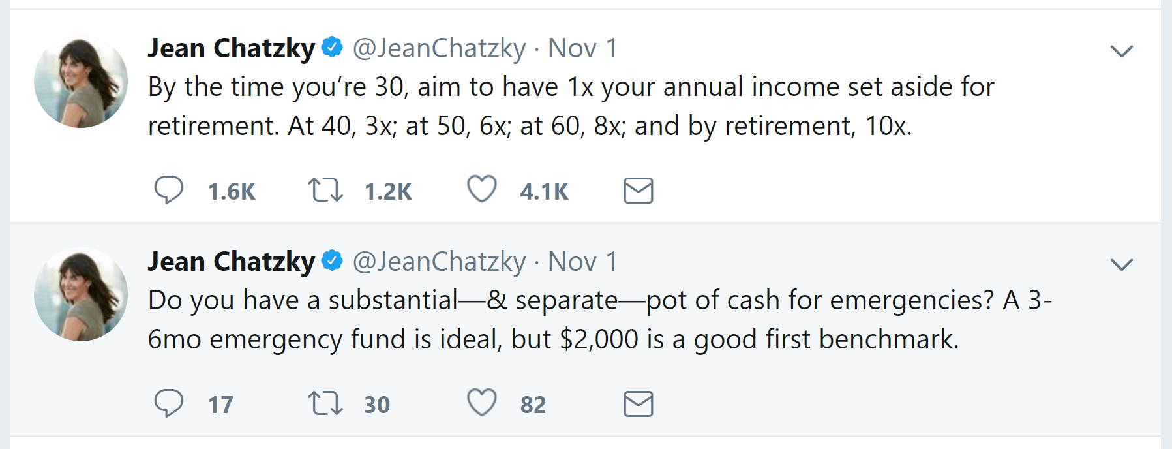Open @JeanChatzky handle on second tweet
Viewport: 1172px width, 449px height.
pos(439,262)
